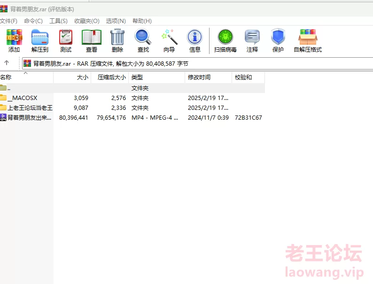
Task: Click packed size 2,336
Action: point(118,107)
